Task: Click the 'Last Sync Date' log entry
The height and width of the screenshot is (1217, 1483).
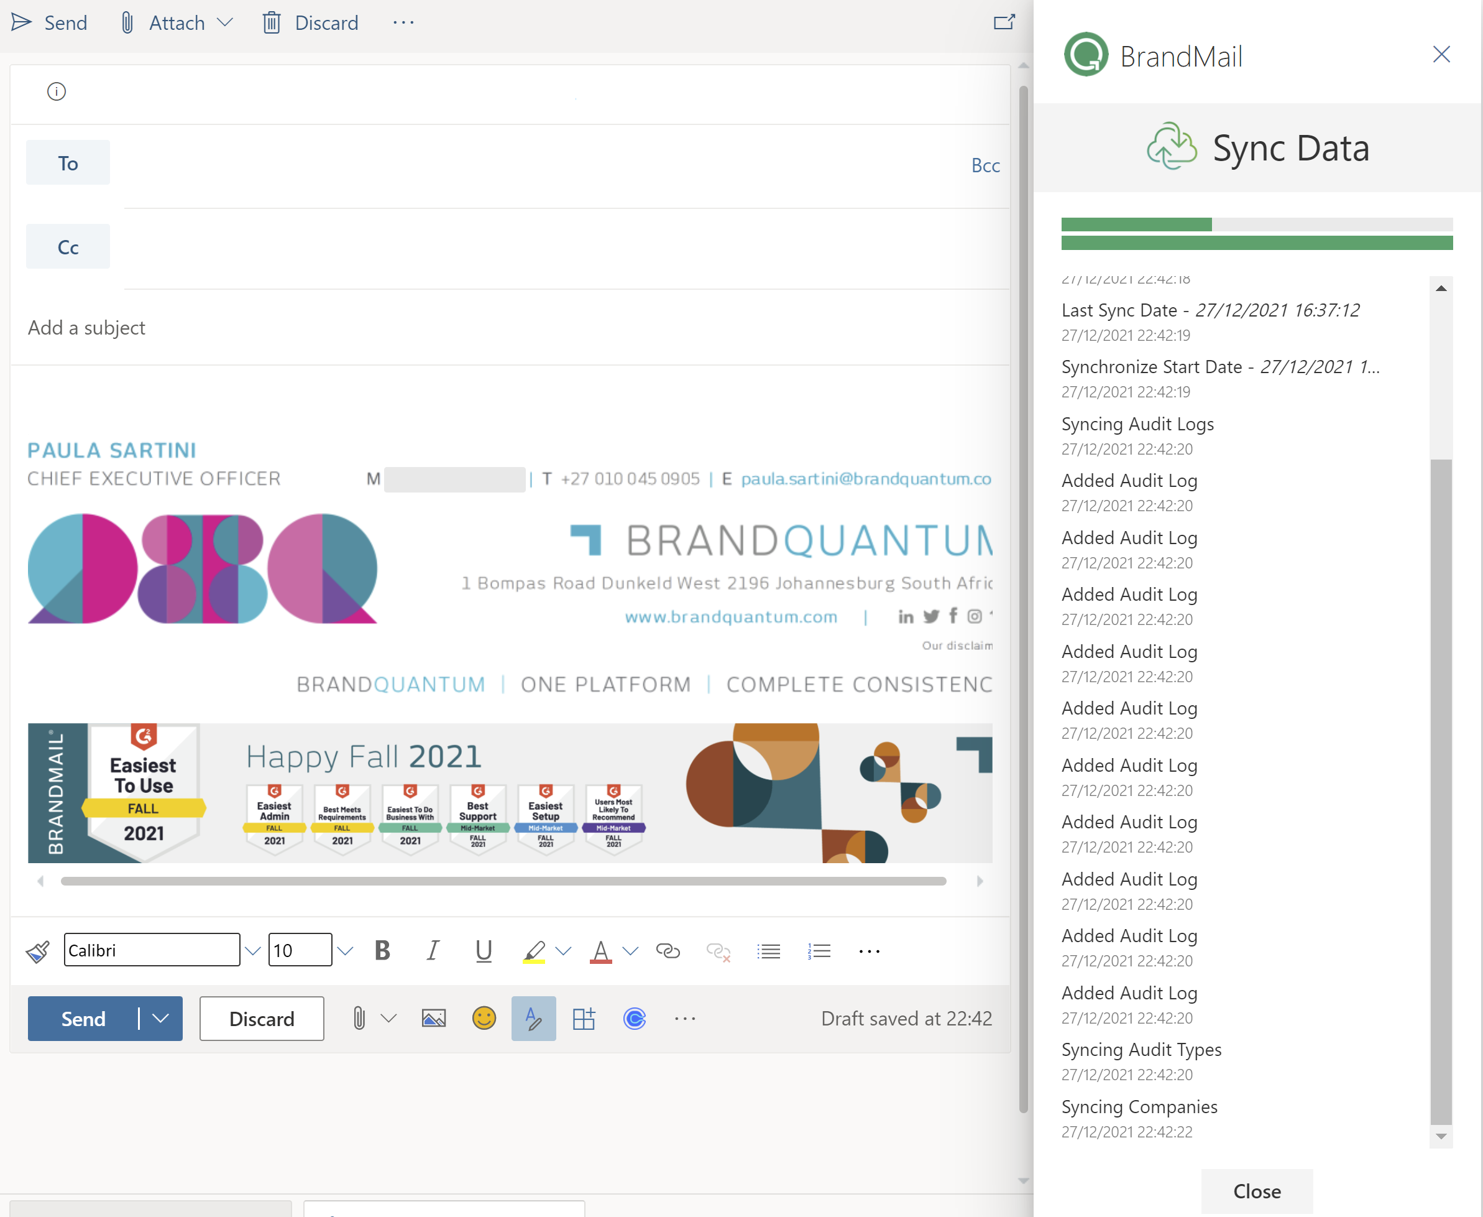Action: pos(1210,310)
